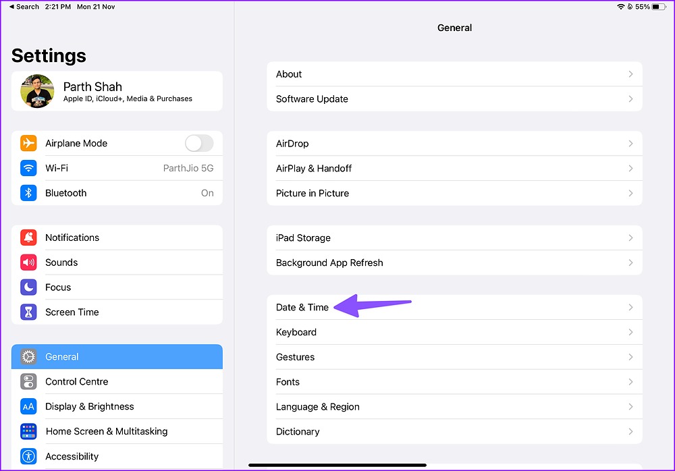The image size is (675, 471).
Task: Tap the General gear icon
Action: pos(28,356)
